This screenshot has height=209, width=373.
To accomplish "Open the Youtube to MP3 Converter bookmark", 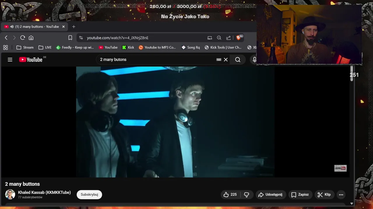I will coord(157,47).
